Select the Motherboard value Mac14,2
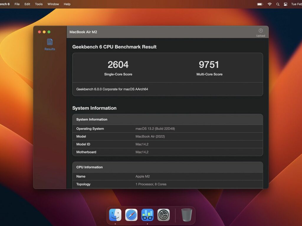Image resolution: width=302 pixels, height=226 pixels. (x=142, y=152)
